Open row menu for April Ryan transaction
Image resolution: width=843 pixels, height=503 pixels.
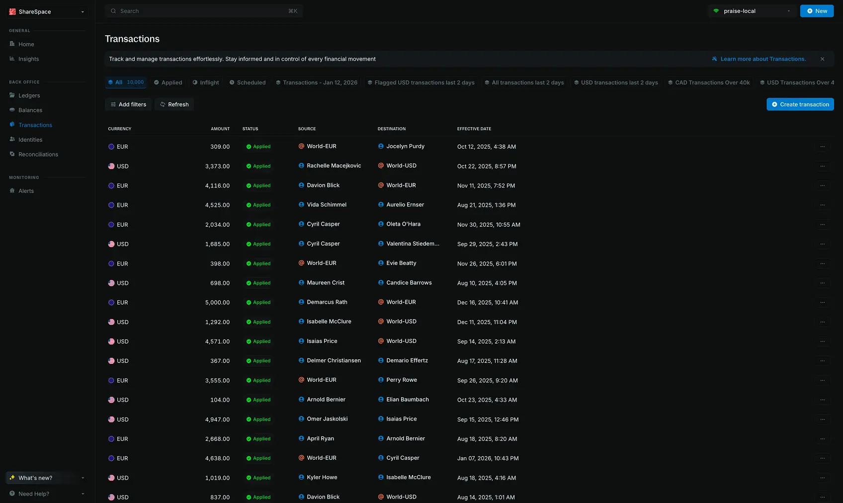click(x=822, y=439)
